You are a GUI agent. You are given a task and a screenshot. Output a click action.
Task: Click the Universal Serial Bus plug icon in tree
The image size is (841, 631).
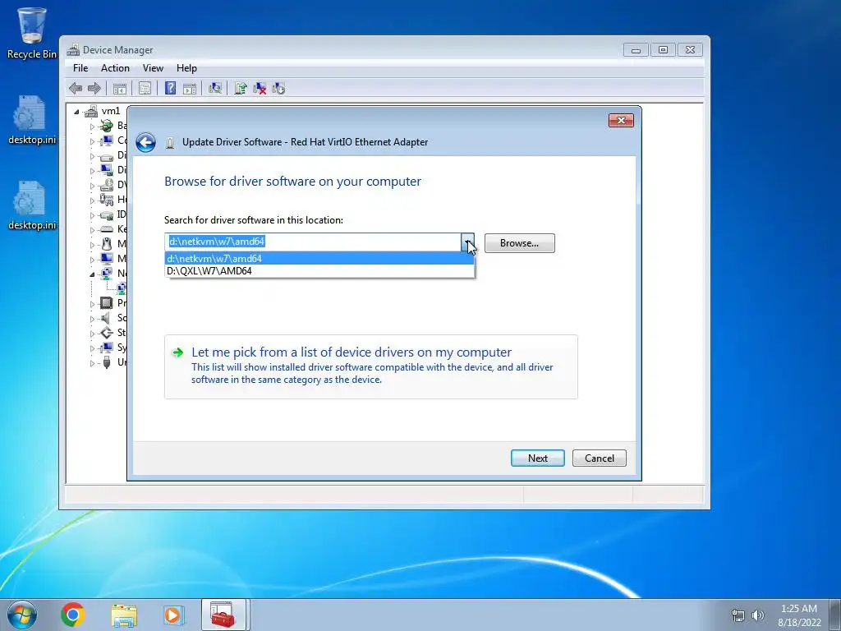(x=107, y=362)
